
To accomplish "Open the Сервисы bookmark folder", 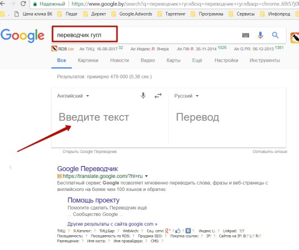I will pos(242,14).
